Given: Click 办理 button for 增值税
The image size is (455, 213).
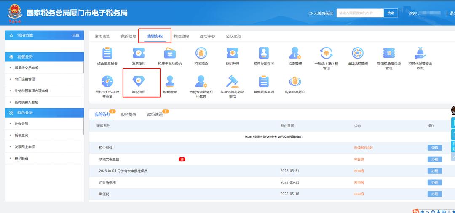Looking at the screenshot, I should tap(434, 194).
